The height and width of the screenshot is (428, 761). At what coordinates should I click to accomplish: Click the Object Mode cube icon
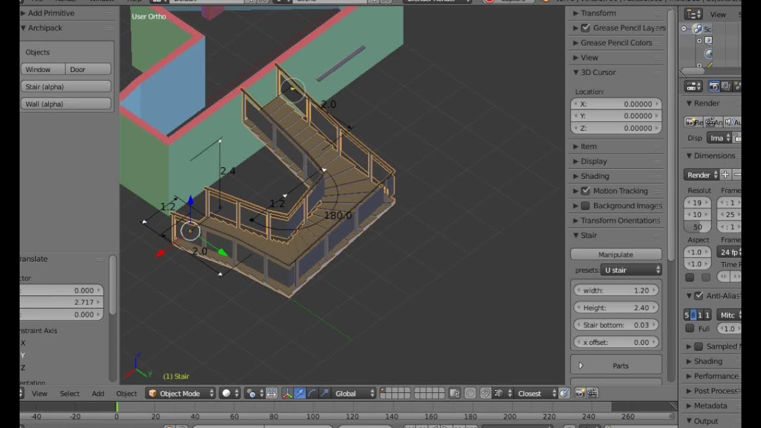[x=153, y=394]
